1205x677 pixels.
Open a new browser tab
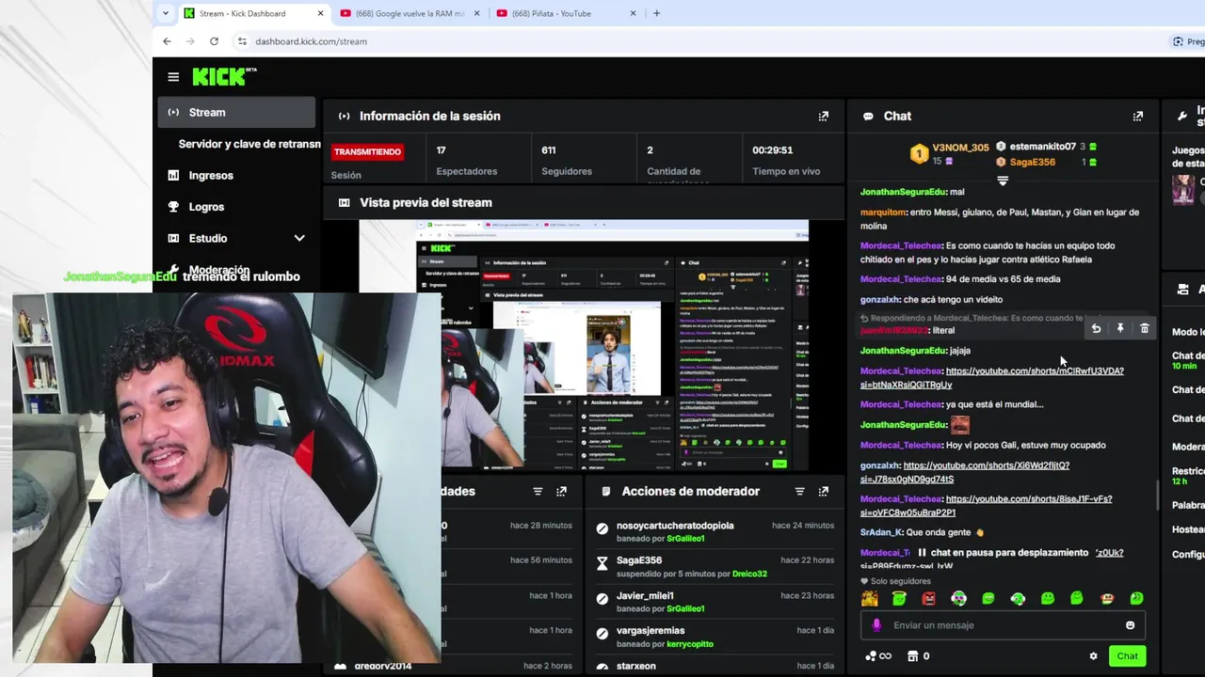coord(656,13)
